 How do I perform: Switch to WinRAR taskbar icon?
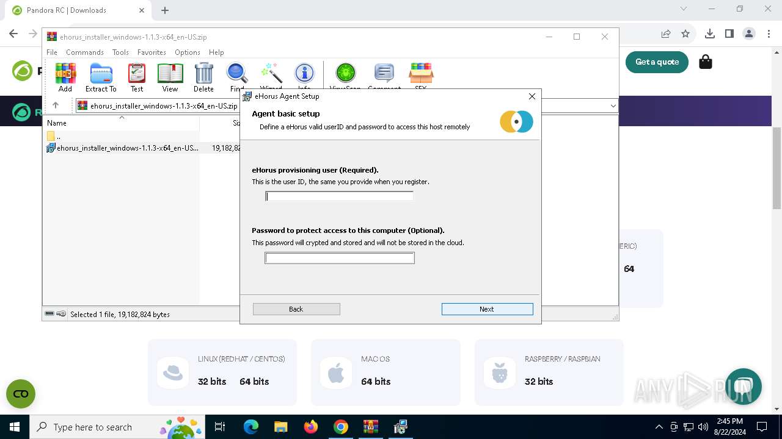tap(370, 427)
